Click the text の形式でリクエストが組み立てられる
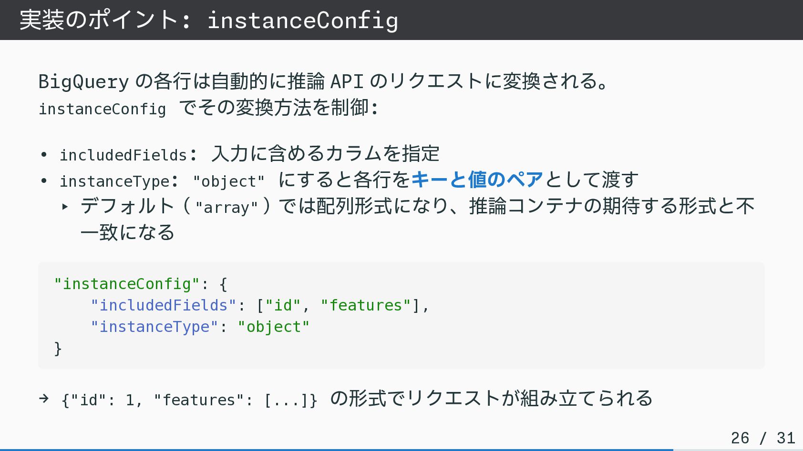The image size is (803, 451). pyautogui.click(x=491, y=398)
